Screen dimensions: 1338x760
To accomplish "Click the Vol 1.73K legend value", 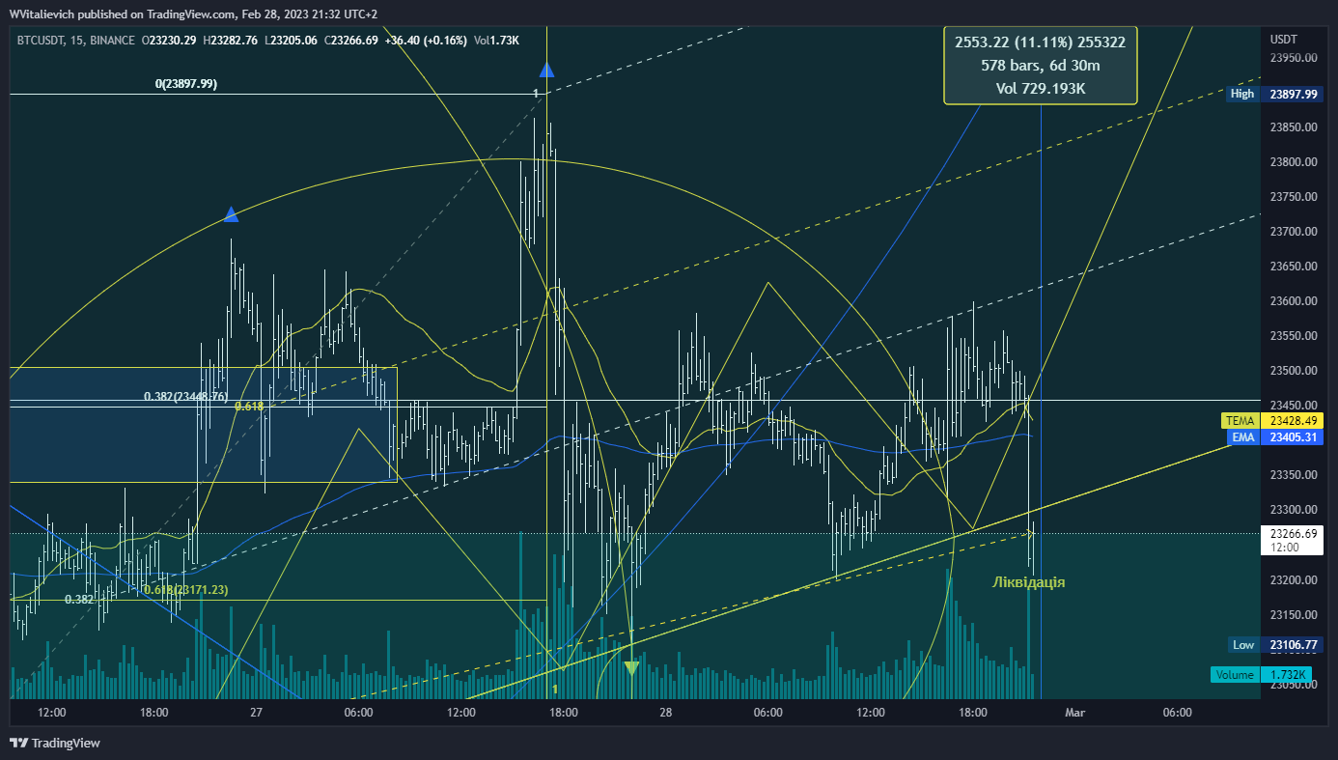I will point(496,41).
